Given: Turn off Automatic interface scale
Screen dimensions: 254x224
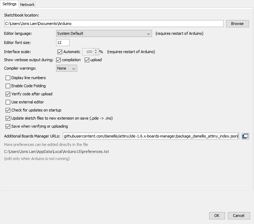Looking at the screenshot, I should point(60,52).
